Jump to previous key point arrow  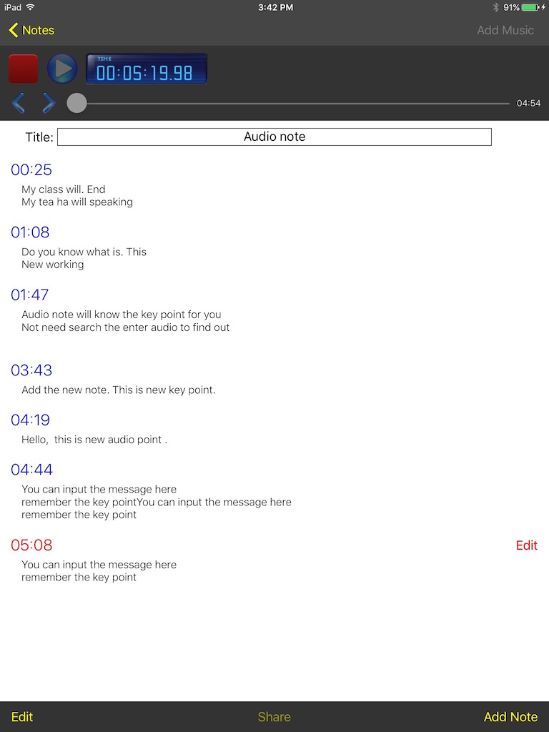pos(18,103)
